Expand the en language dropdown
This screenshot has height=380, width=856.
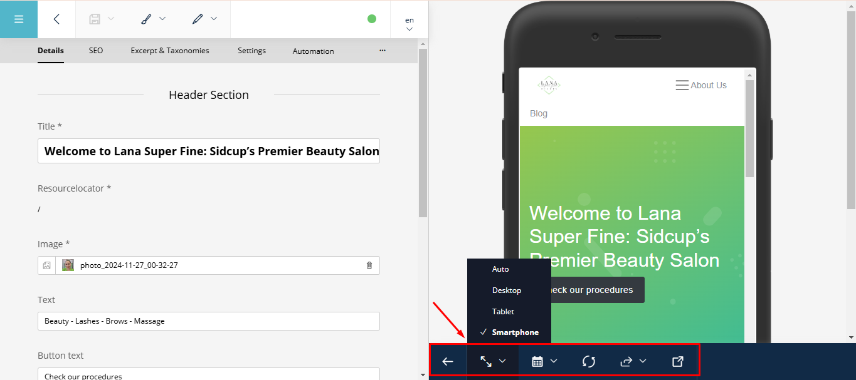point(410,24)
